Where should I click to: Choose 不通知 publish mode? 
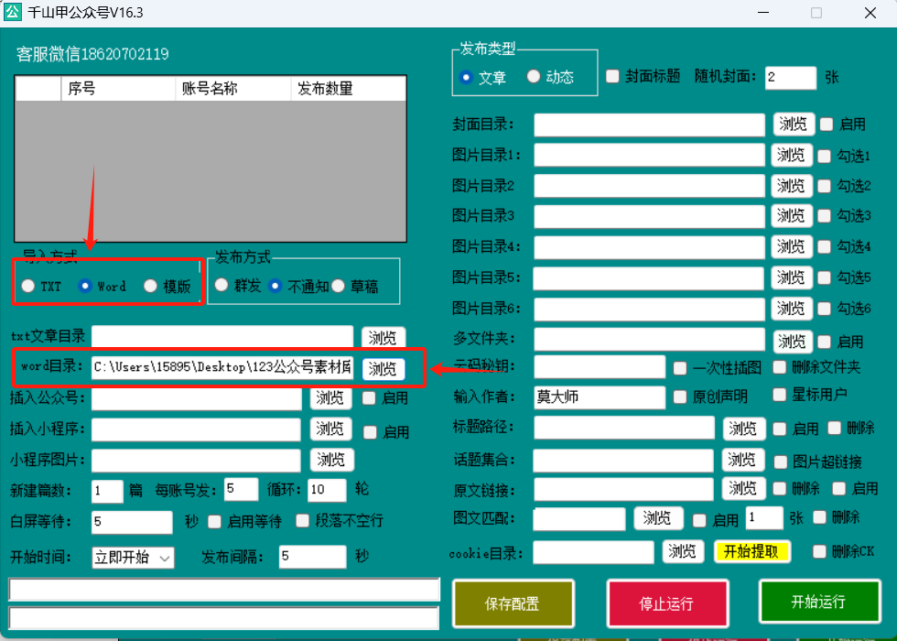[x=276, y=285]
